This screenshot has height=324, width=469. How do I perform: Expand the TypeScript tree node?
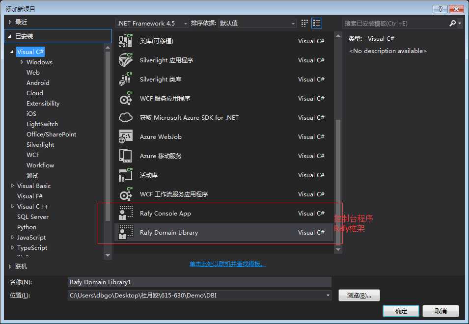click(x=12, y=247)
